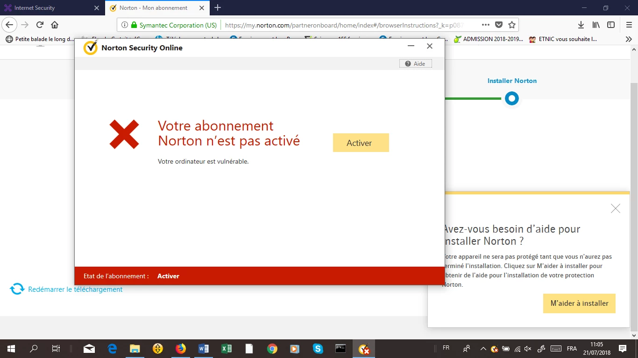Image resolution: width=638 pixels, height=358 pixels.
Task: Click the Activer button
Action: coord(361,143)
